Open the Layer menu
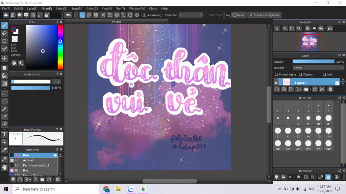 (32, 8)
